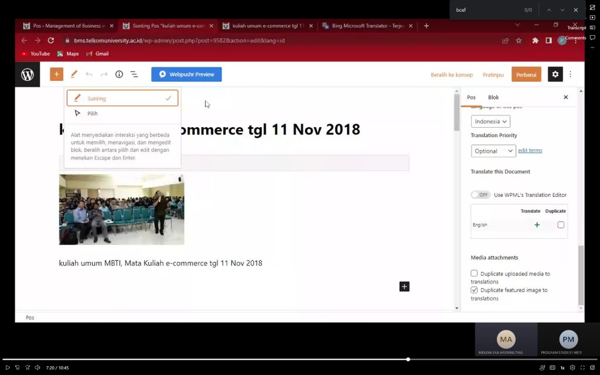Open Gmail bookmark
The width and height of the screenshot is (600, 375).
pos(98,53)
